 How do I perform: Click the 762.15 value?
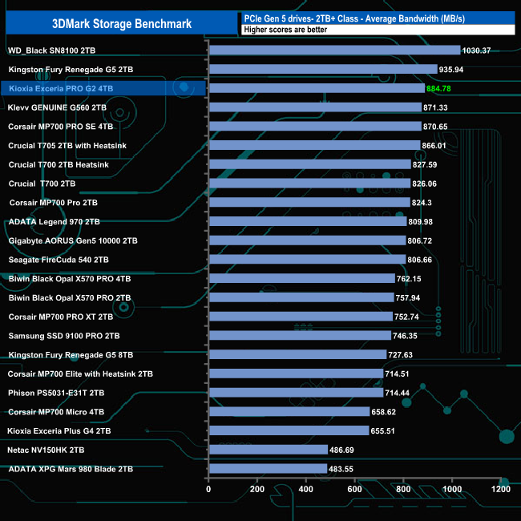tap(409, 279)
